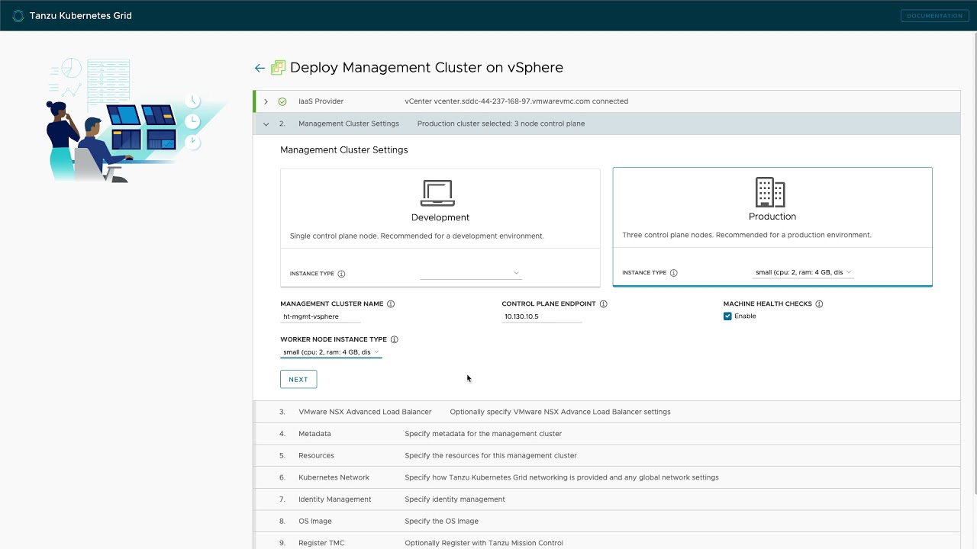Open the Worker Node Instance Type dropdown
This screenshot has width=977, height=549.
331,352
